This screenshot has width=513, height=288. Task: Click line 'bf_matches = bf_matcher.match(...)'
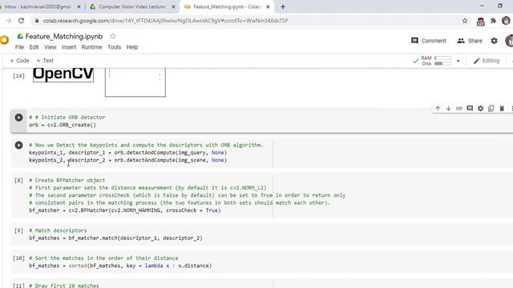[115, 238]
